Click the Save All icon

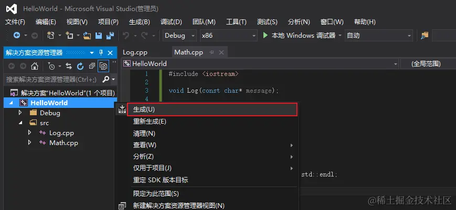point(110,36)
